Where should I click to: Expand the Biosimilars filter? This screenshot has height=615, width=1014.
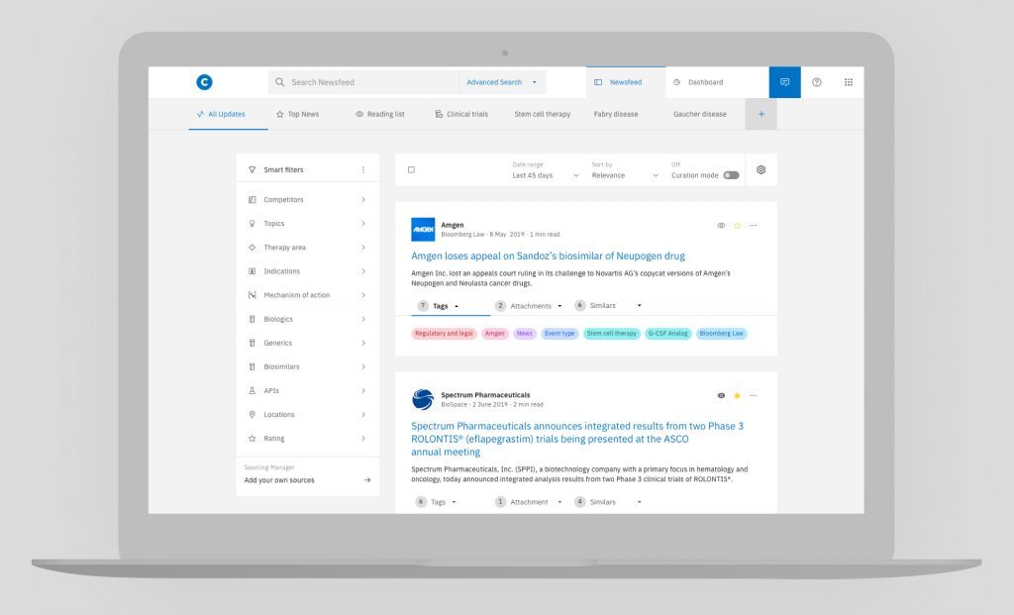(363, 366)
